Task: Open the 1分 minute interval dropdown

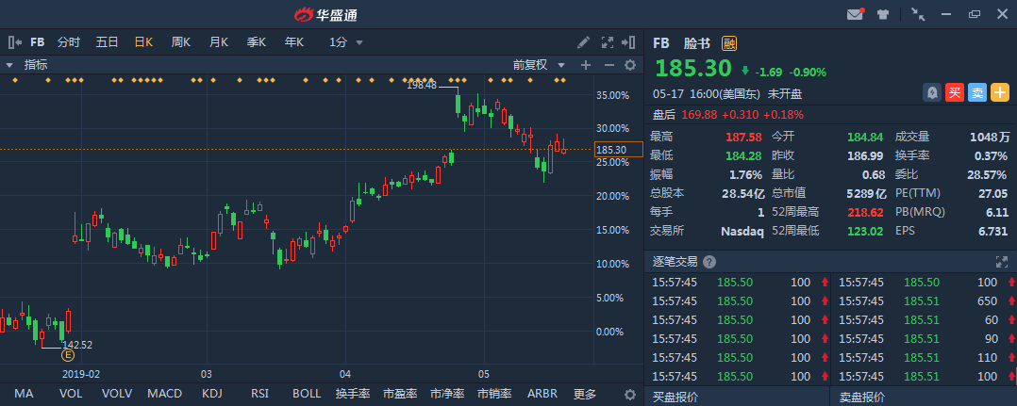Action: (345, 42)
